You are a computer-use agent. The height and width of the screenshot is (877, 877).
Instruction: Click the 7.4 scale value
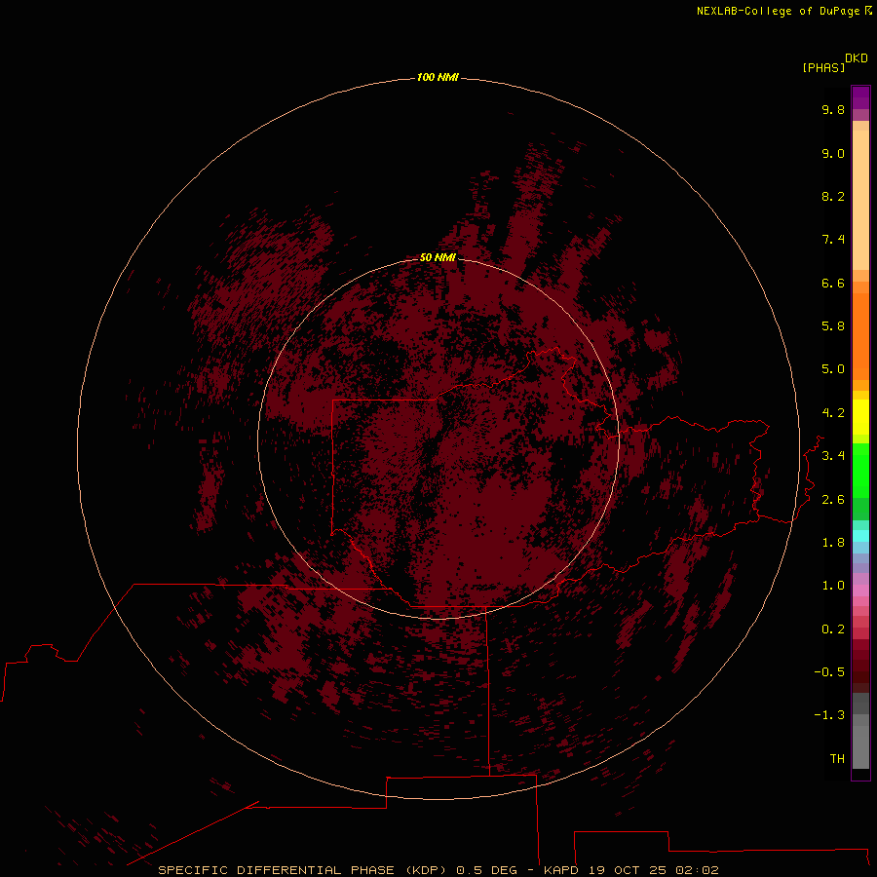833,240
